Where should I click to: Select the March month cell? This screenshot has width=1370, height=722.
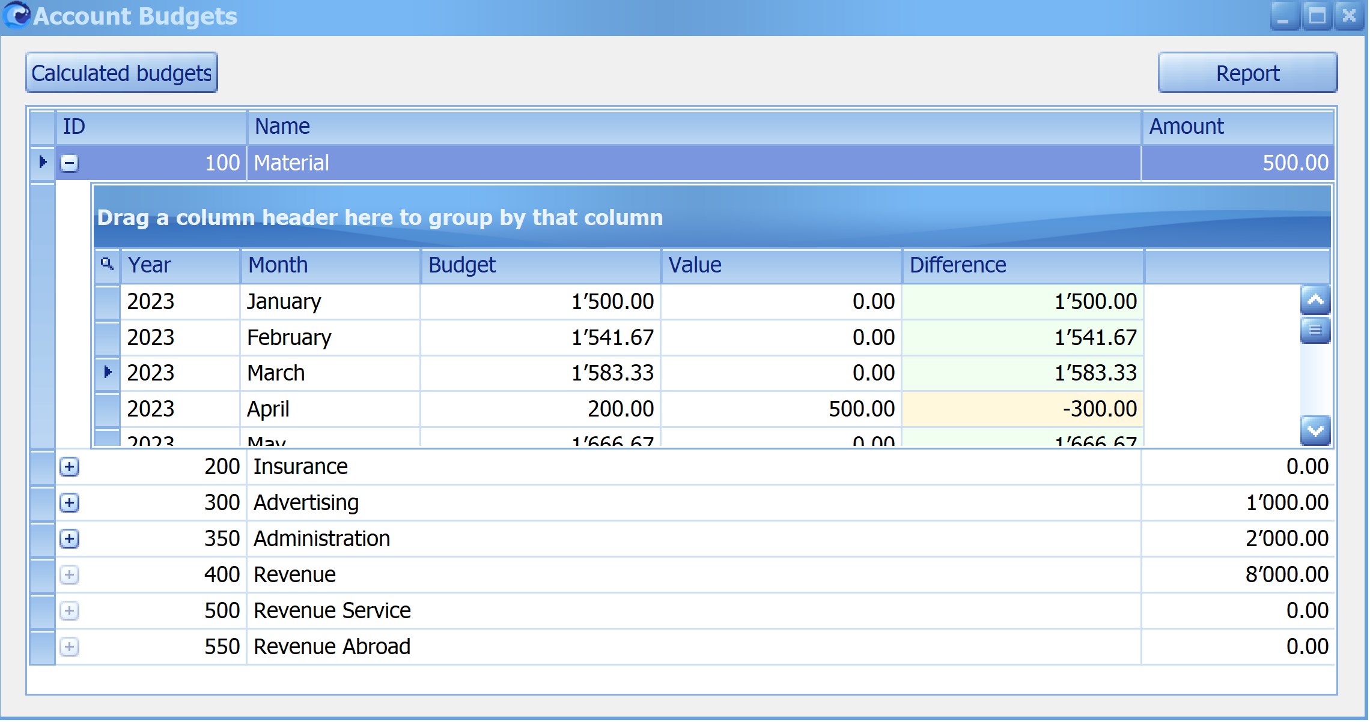(x=330, y=373)
